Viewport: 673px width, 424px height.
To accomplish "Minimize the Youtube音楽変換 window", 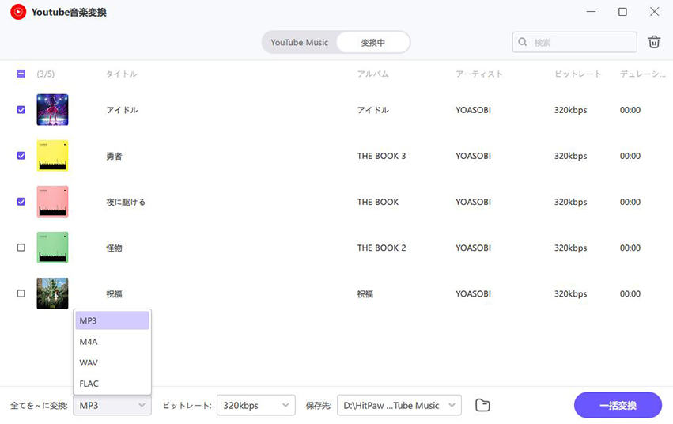I will click(591, 12).
